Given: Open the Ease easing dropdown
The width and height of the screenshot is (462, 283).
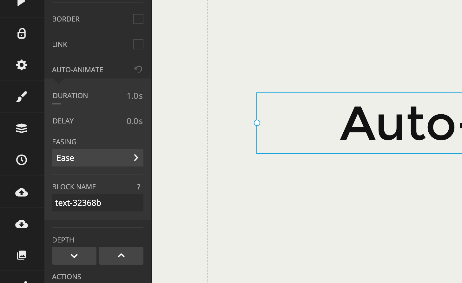Looking at the screenshot, I should (x=98, y=158).
